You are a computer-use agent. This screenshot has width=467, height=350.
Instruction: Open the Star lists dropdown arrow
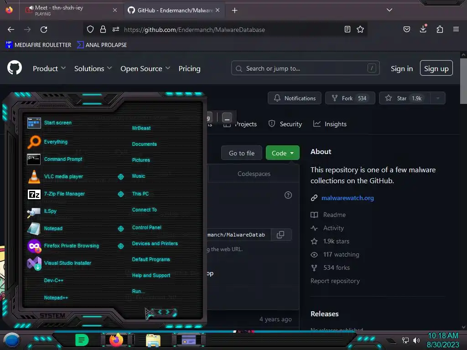(x=438, y=98)
